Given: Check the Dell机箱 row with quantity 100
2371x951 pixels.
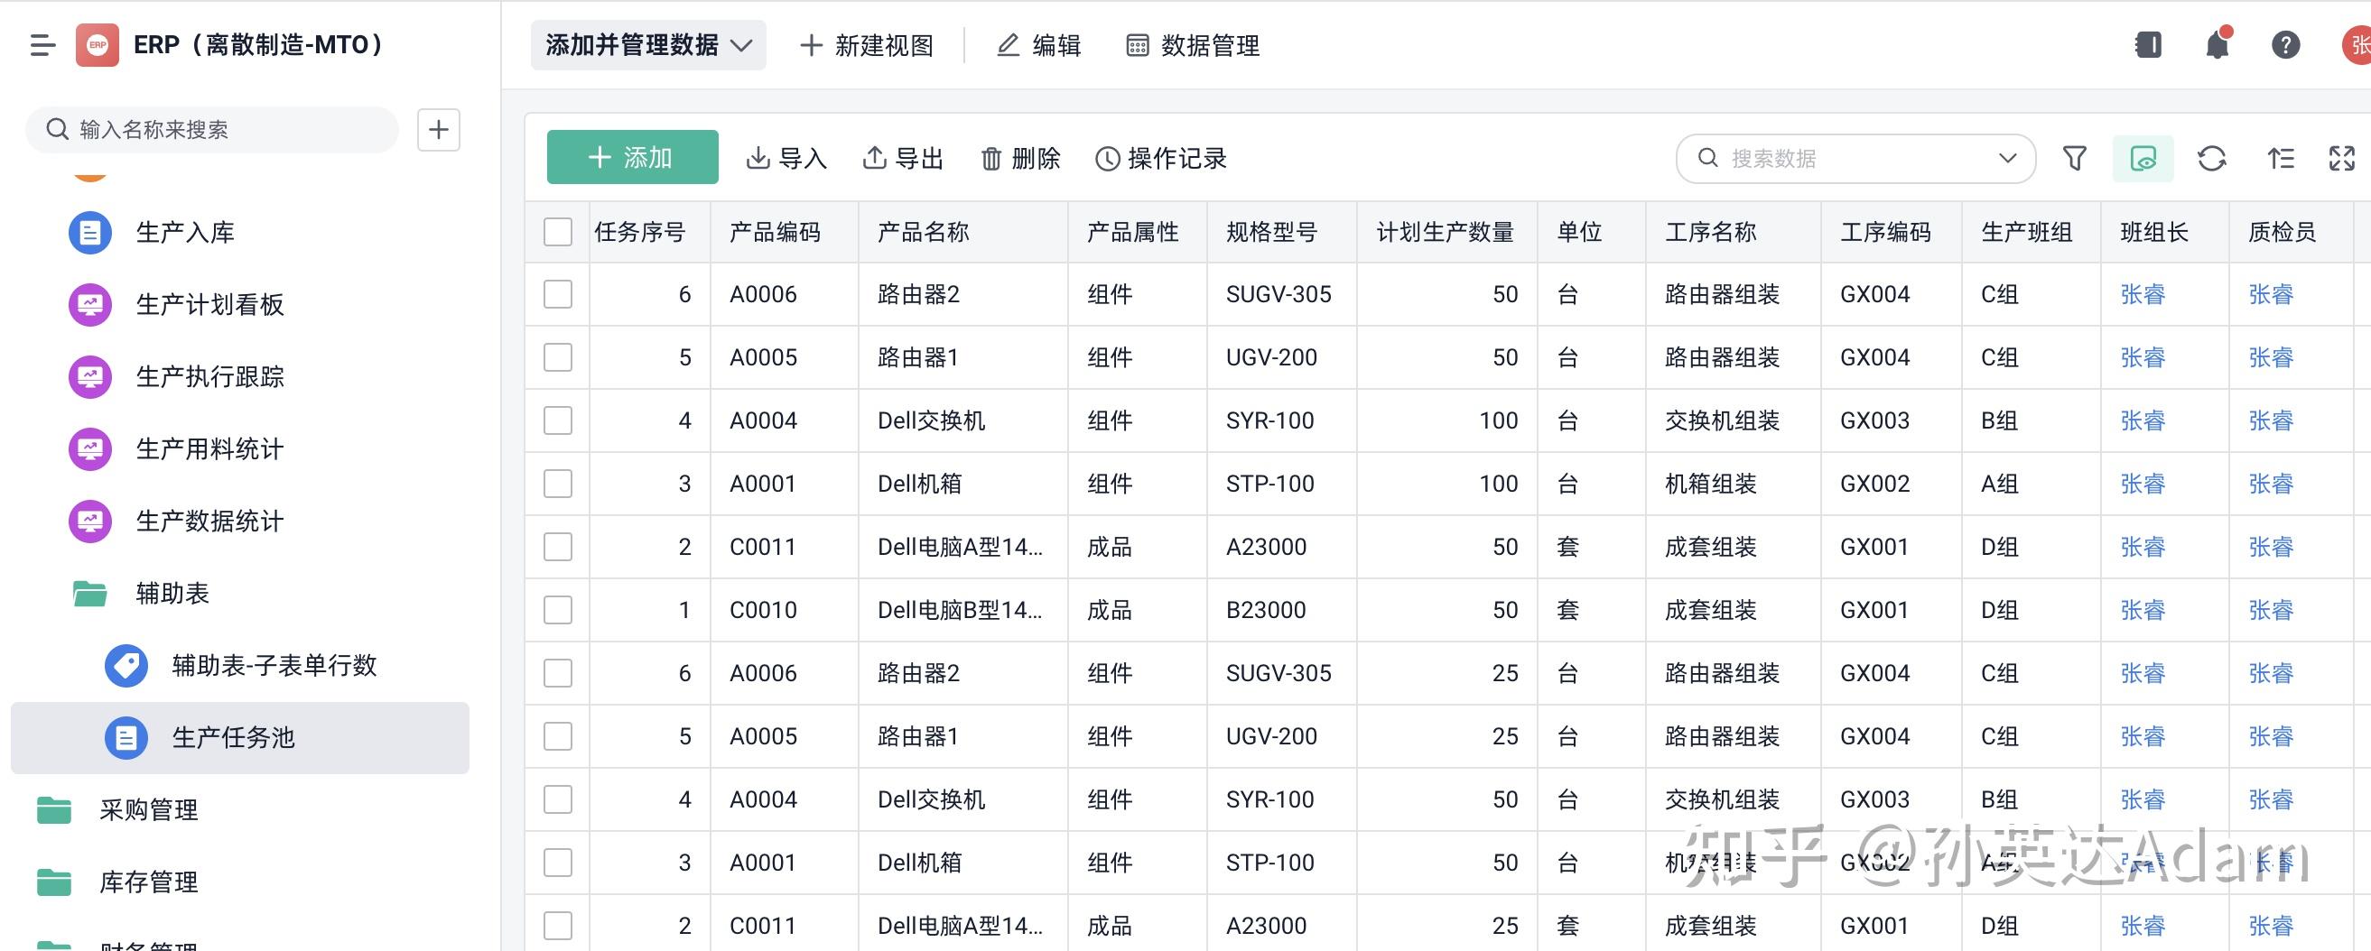Looking at the screenshot, I should click(x=558, y=484).
